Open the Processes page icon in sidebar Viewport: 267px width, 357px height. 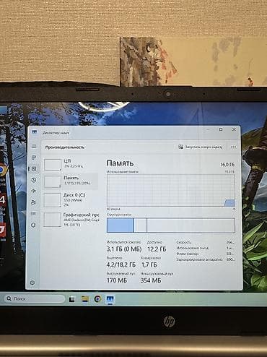[x=34, y=158]
